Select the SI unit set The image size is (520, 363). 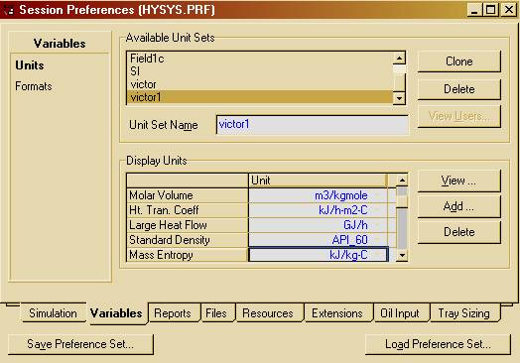tap(260, 71)
